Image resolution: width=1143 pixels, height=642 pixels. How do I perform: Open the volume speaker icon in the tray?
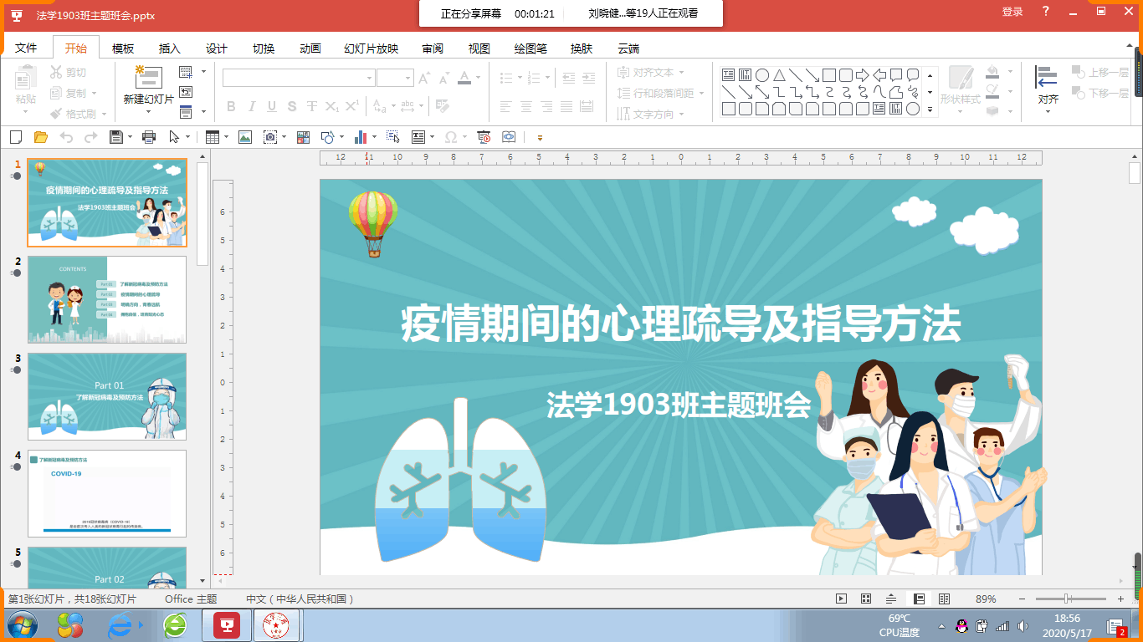tap(1021, 625)
